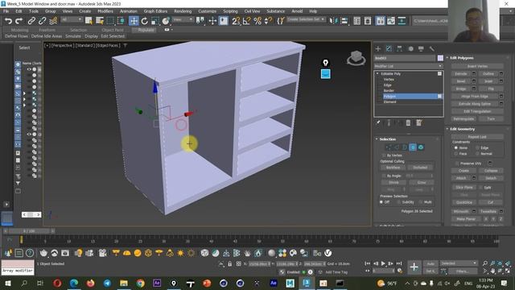
Task: Open the Utilities command panel tab
Action: pyautogui.click(x=431, y=48)
